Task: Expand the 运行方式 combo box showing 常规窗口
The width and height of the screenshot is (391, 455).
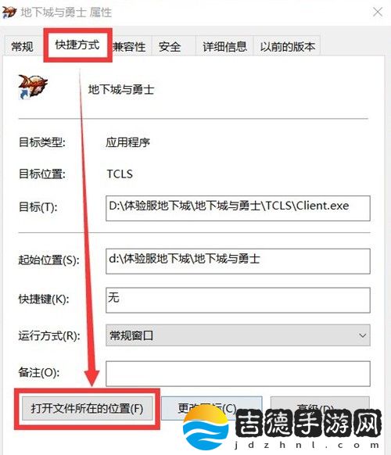Action: [238, 335]
